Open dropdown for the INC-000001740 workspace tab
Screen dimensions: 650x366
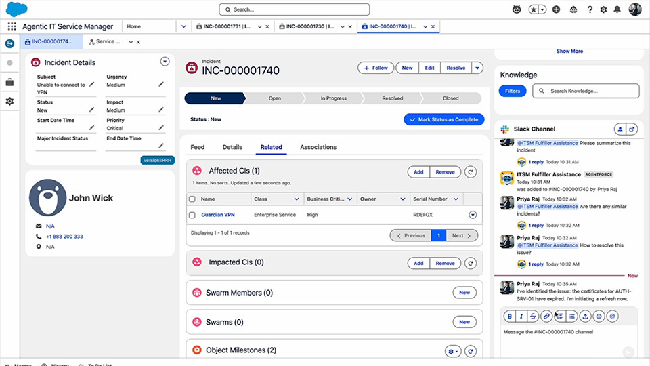[x=425, y=26]
